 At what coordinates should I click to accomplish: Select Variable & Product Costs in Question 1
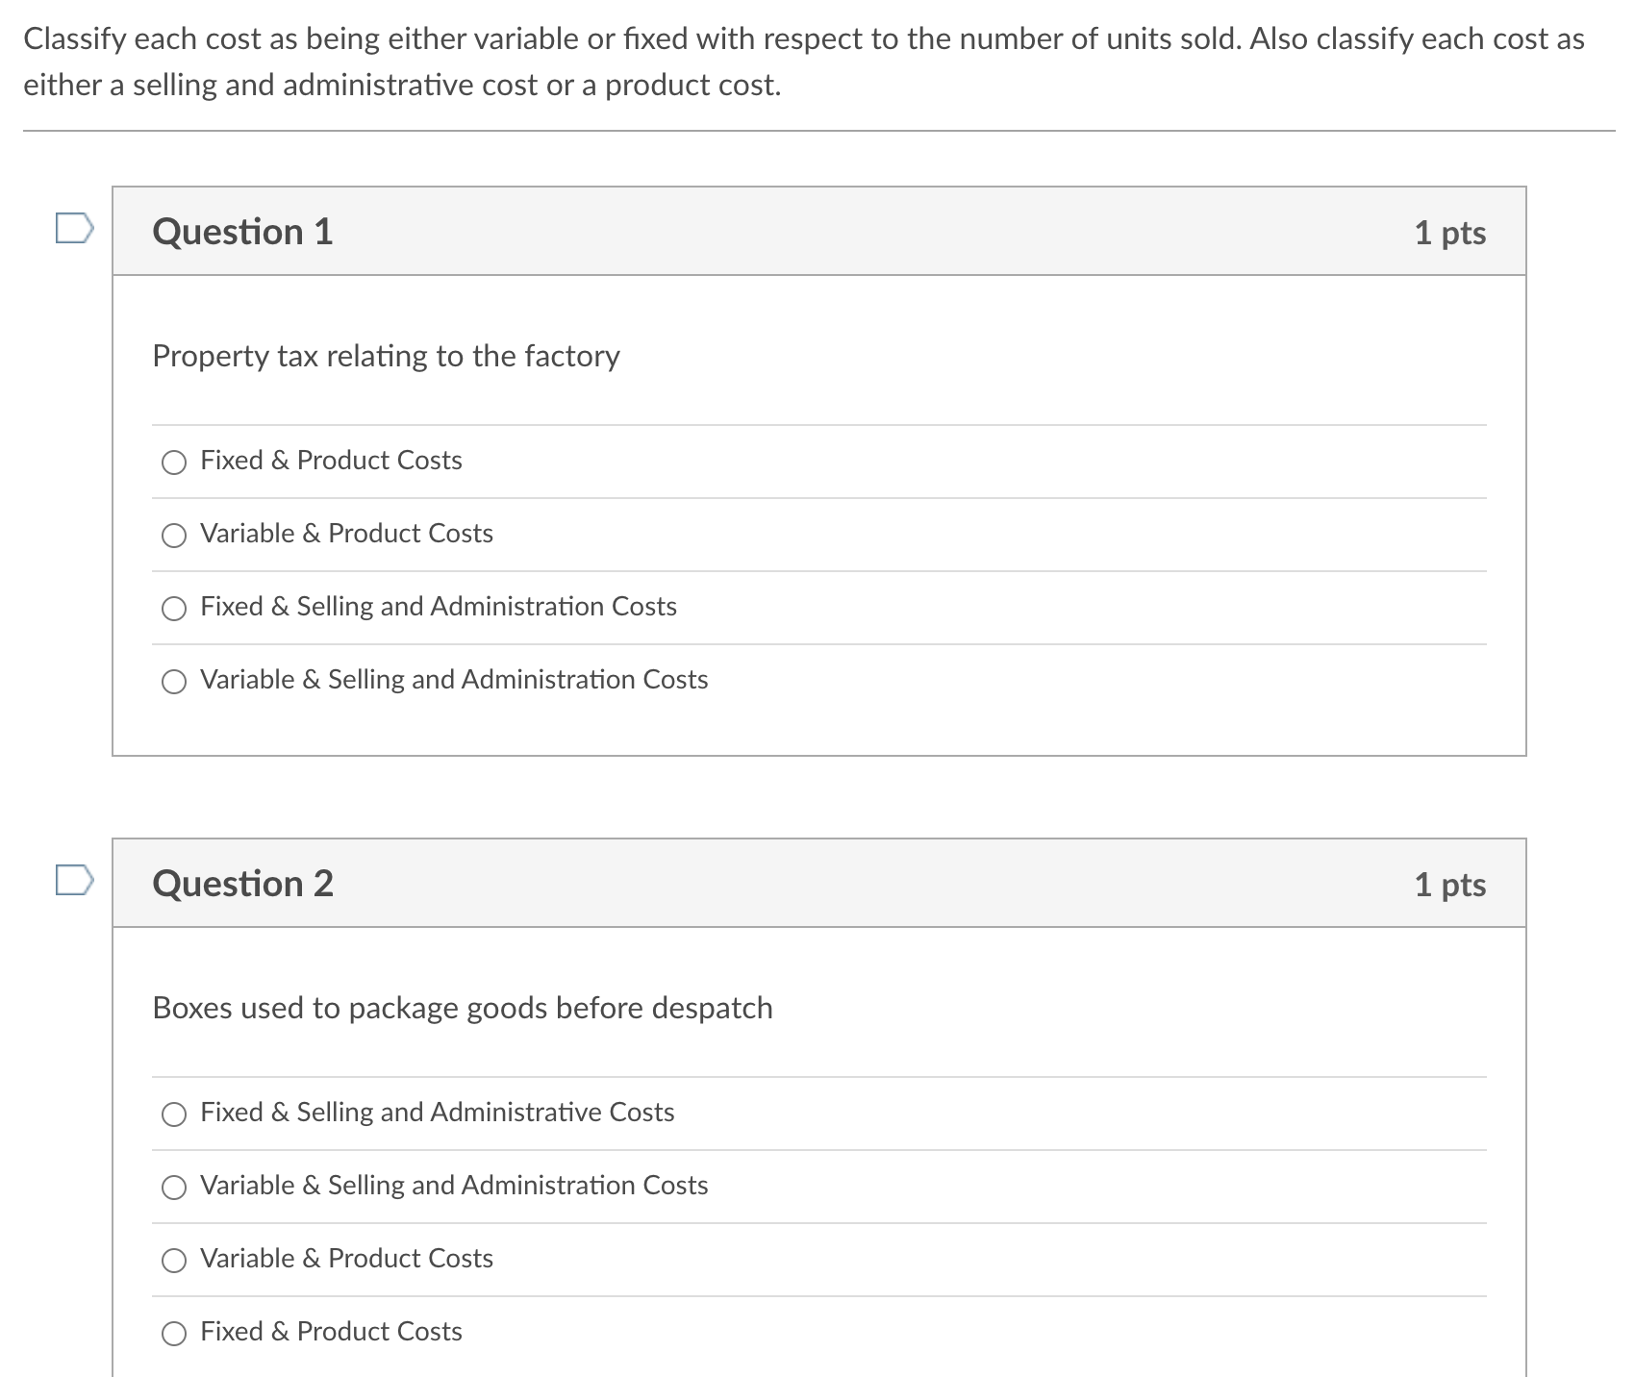tap(174, 536)
